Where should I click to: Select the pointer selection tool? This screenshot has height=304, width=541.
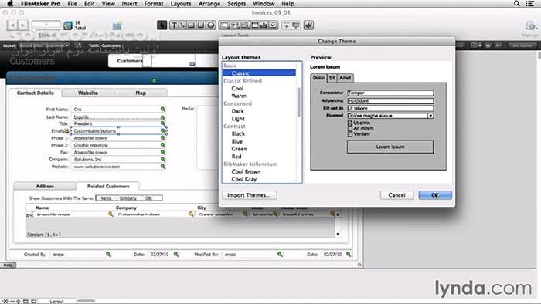click(x=162, y=25)
